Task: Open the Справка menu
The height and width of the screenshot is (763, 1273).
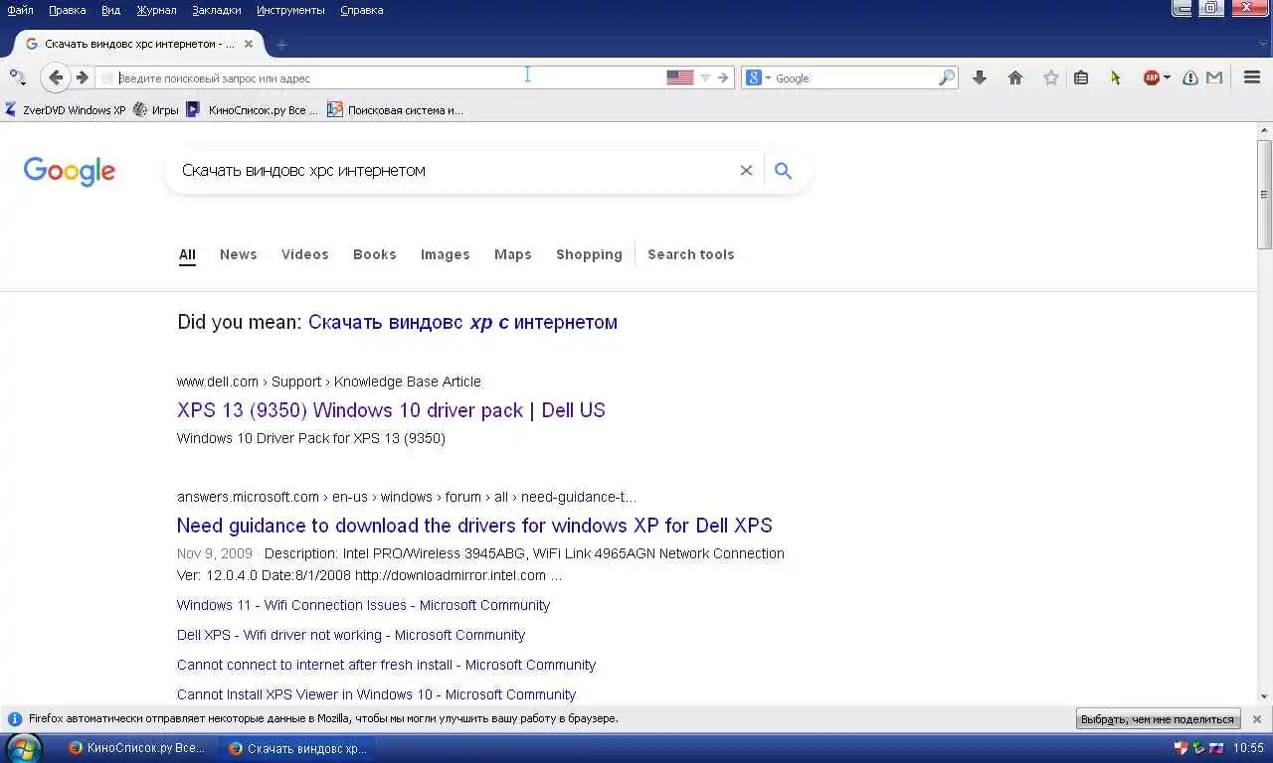Action: click(361, 10)
